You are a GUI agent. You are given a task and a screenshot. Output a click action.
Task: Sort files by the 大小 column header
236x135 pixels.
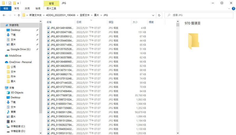coord(139,22)
